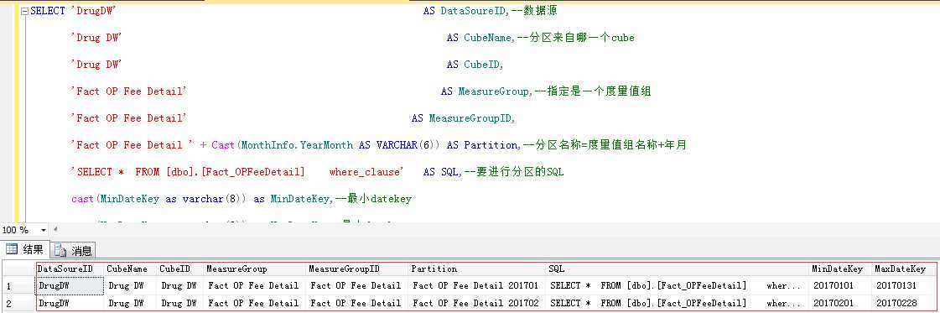Click Partition cell Fact OP Fee Detail 201701
This screenshot has width=940, height=313.
pyautogui.click(x=477, y=286)
